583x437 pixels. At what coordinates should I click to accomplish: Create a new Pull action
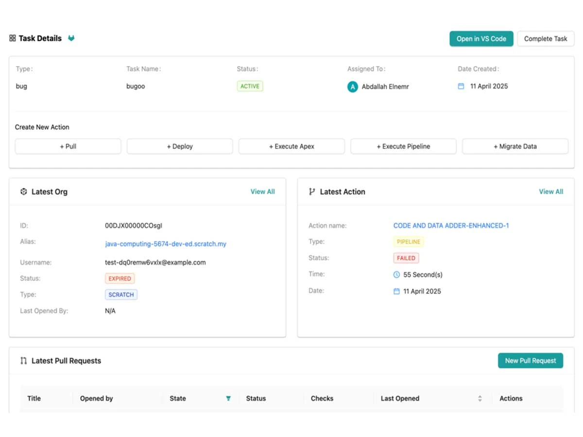(68, 146)
